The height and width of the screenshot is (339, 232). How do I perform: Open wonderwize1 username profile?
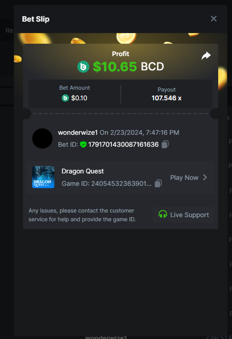pos(78,132)
